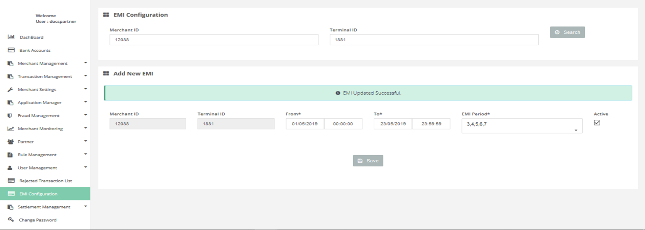Click the DashBoard bar chart icon
The width and height of the screenshot is (645, 230).
coord(11,37)
